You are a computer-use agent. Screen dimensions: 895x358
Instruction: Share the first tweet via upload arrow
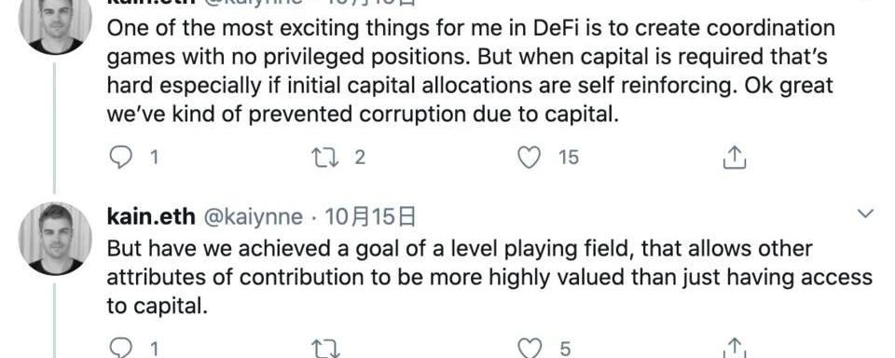pyautogui.click(x=735, y=157)
